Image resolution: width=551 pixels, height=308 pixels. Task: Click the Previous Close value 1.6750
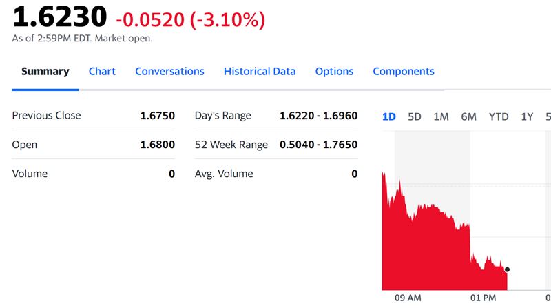[x=157, y=116]
